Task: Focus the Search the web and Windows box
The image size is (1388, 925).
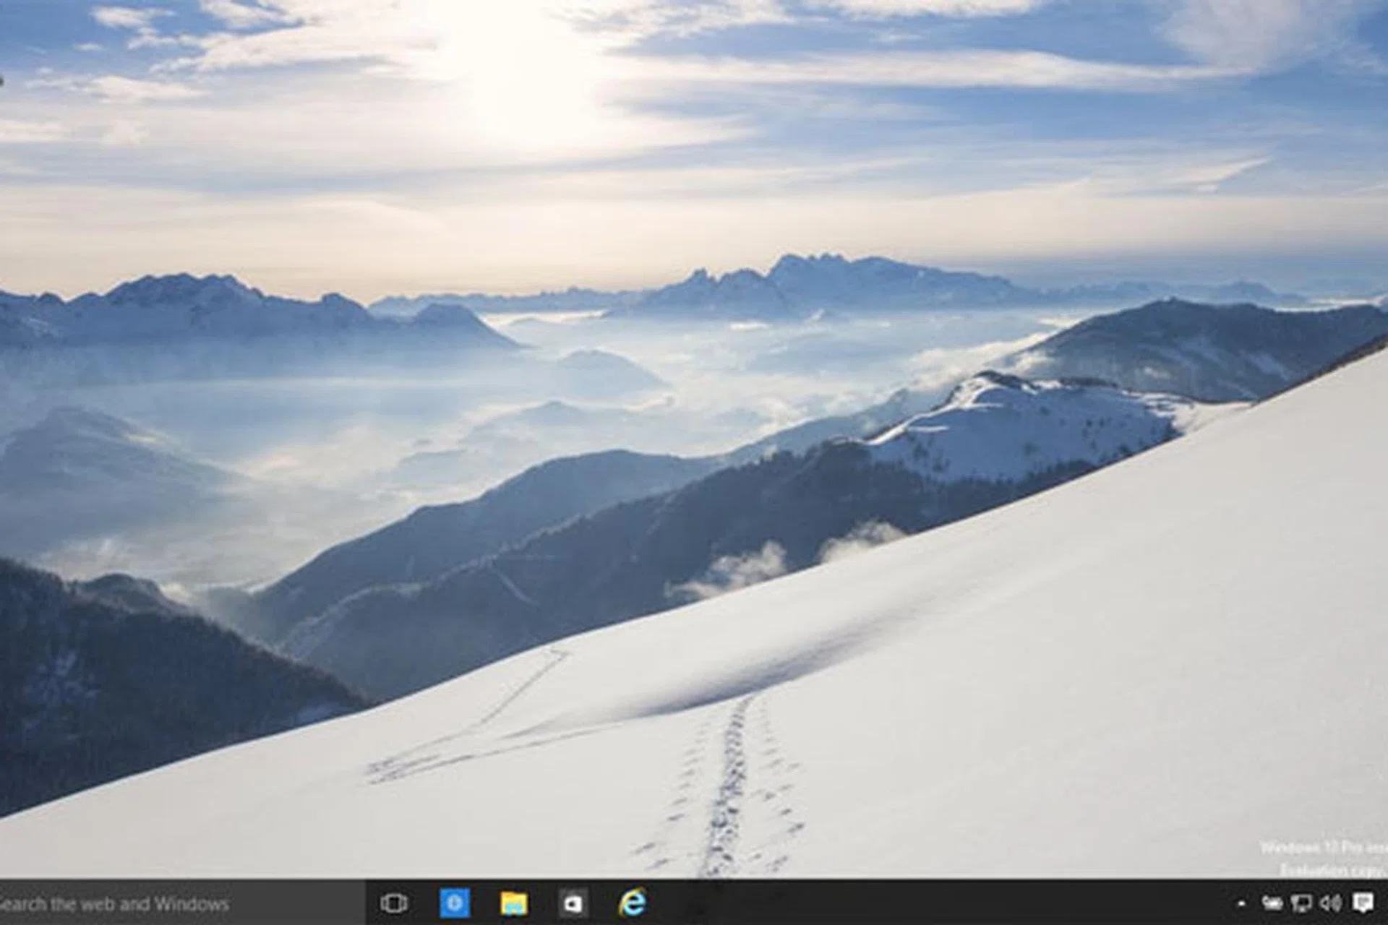Action: (x=145, y=903)
